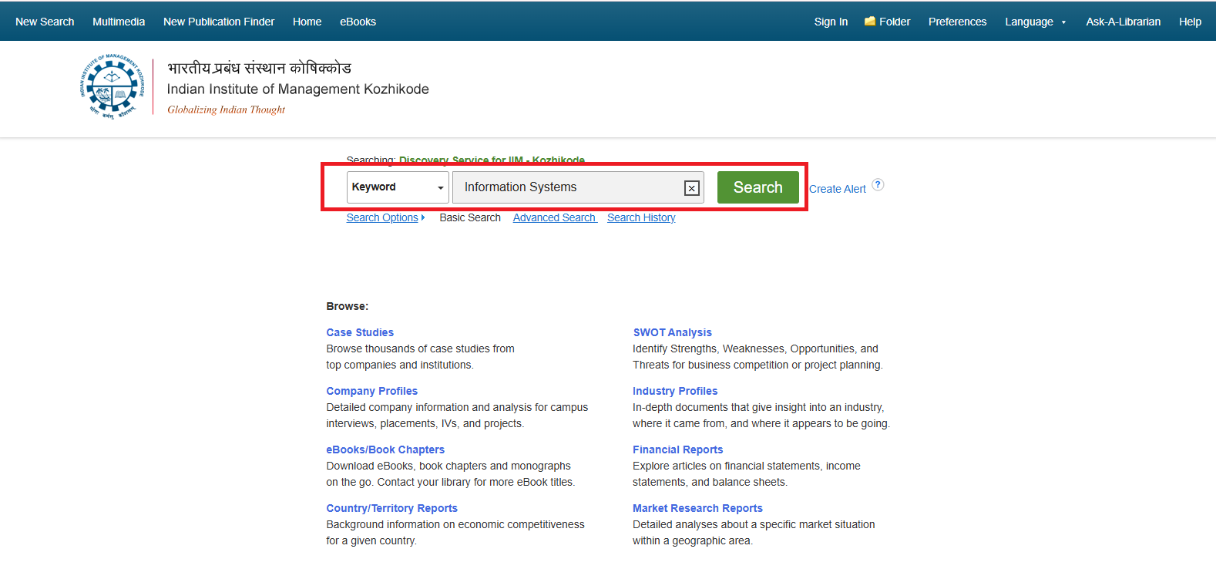The width and height of the screenshot is (1216, 569).
Task: Open SWOT Analysis browse link
Action: click(x=672, y=332)
